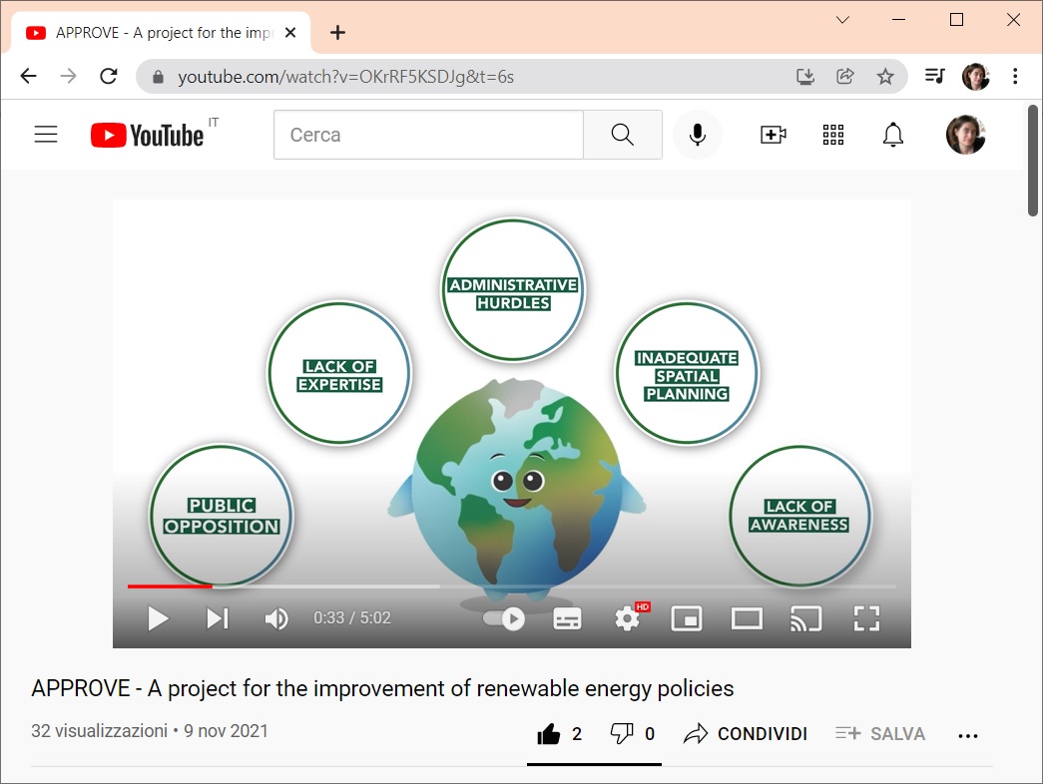Open the YouTube apps grid
Viewport: 1043px width, 784px height.
click(x=833, y=135)
